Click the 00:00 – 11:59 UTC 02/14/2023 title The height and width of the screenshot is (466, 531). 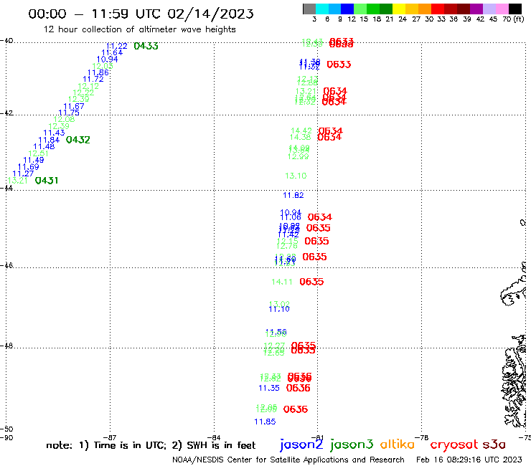click(x=141, y=14)
